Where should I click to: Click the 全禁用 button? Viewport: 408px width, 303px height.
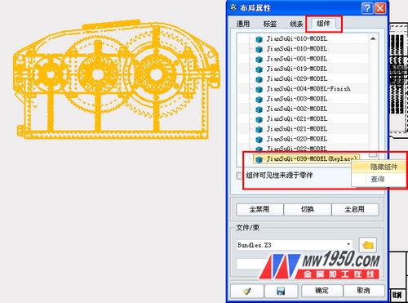pyautogui.click(x=259, y=209)
